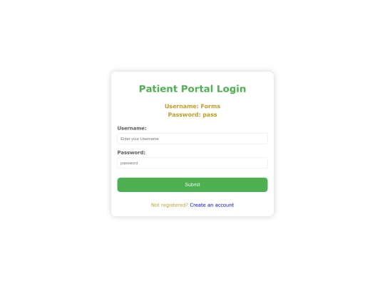Viewport: 385px width, 288px height.
Task: Click the Patient Portal Login heading
Action: [x=192, y=89]
